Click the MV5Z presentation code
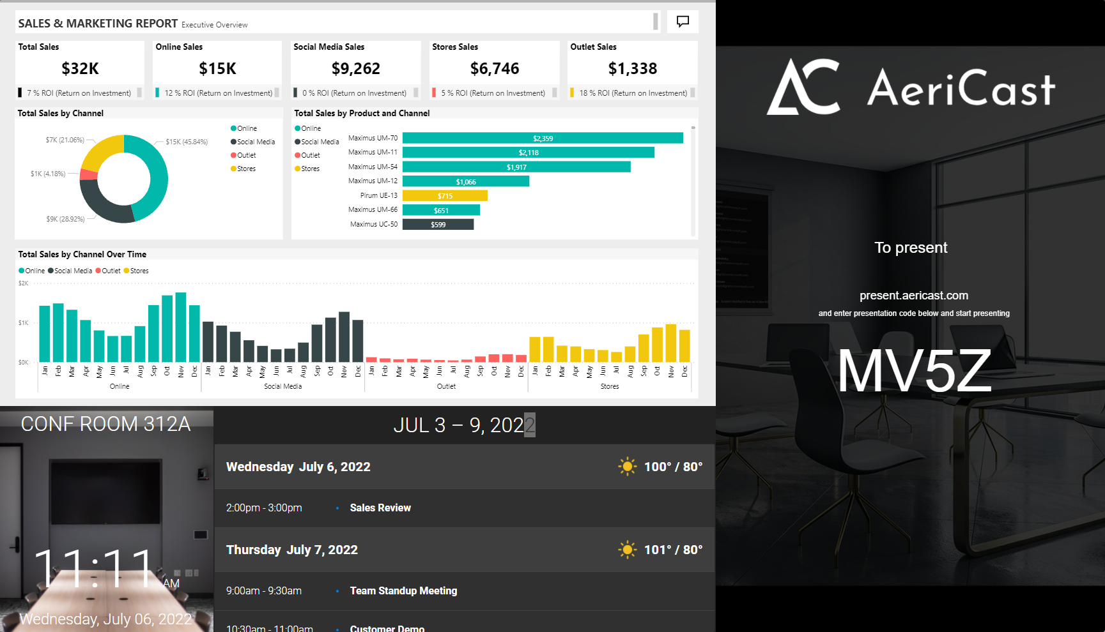 point(915,371)
